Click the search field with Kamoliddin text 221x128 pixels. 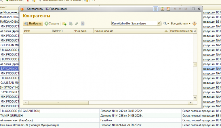coord(134,23)
